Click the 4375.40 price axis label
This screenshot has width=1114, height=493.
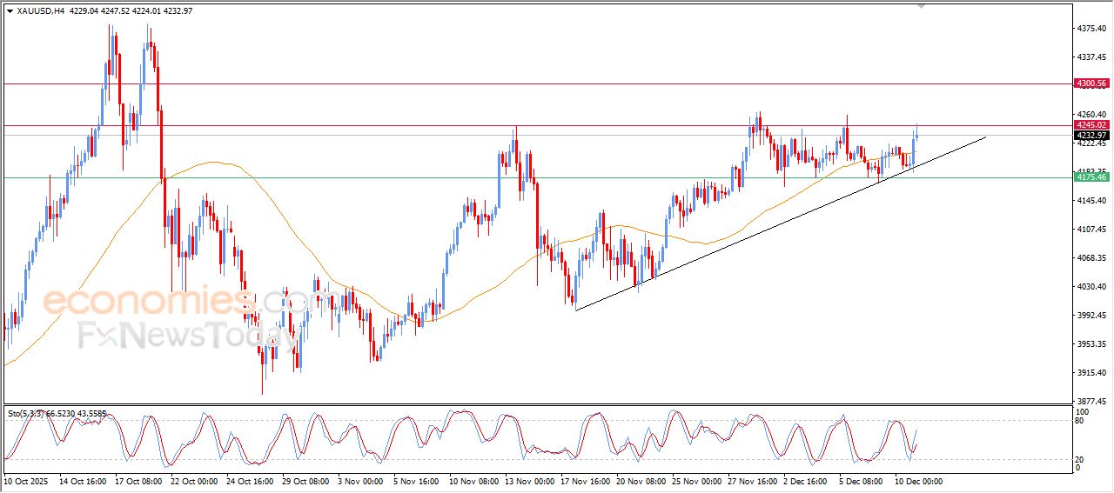tap(1091, 29)
